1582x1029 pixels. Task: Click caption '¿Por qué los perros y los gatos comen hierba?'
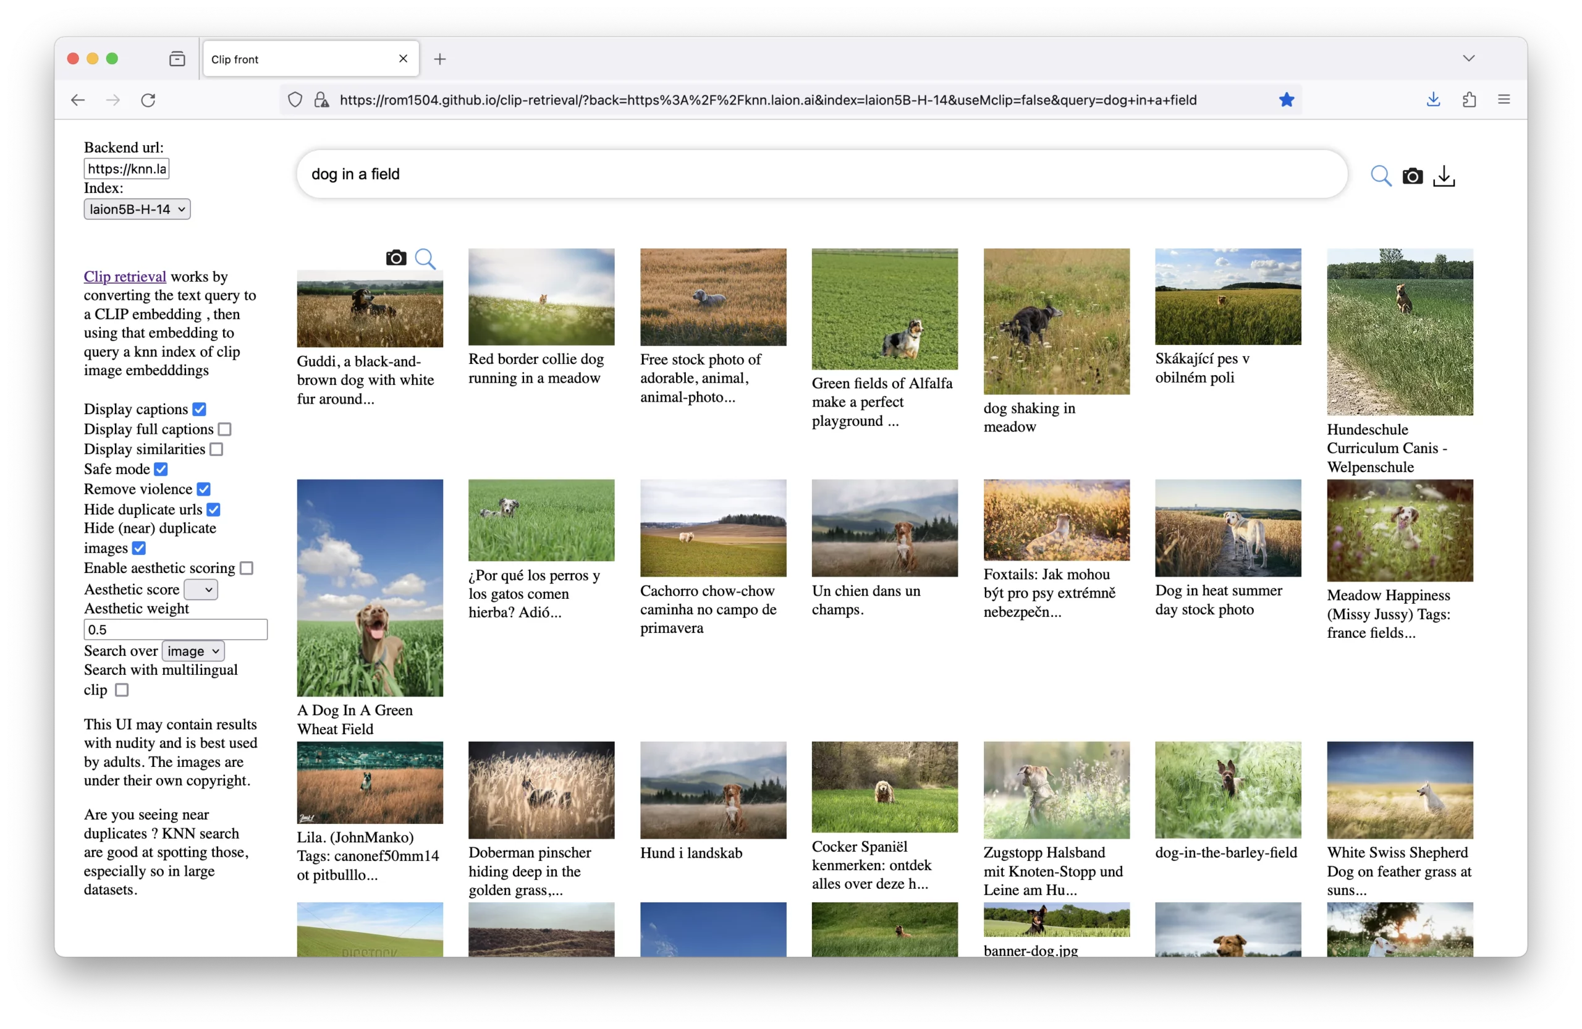pos(534,595)
